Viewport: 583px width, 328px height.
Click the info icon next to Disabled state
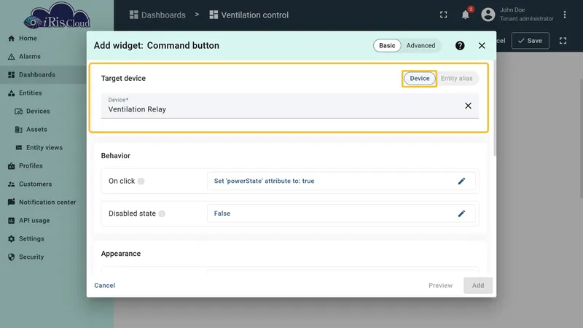(x=162, y=214)
